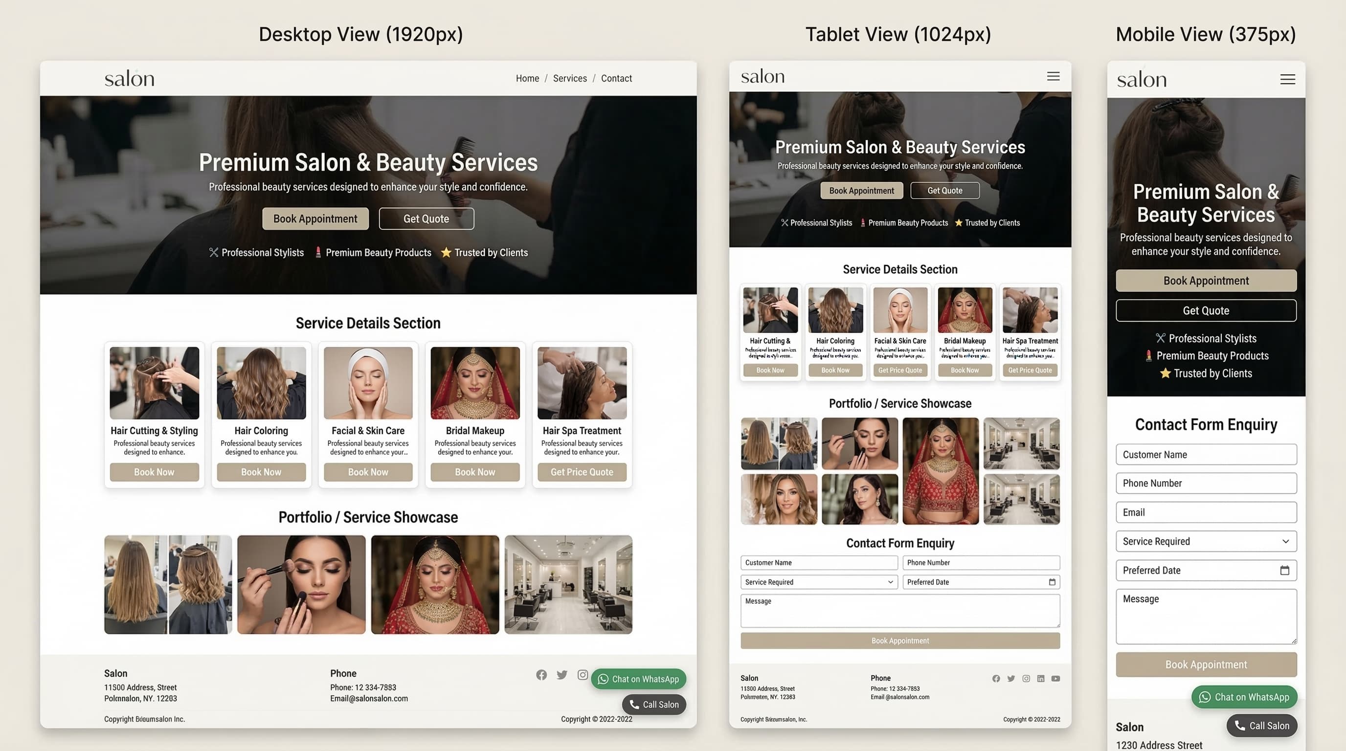Click the Contact navigation link
This screenshot has width=1346, height=751.
click(x=616, y=78)
